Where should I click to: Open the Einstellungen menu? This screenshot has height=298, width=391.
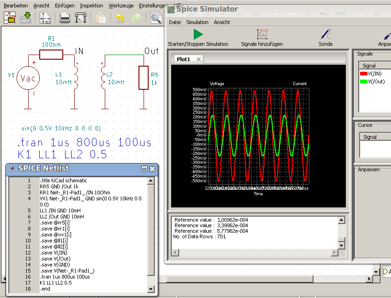(153, 6)
